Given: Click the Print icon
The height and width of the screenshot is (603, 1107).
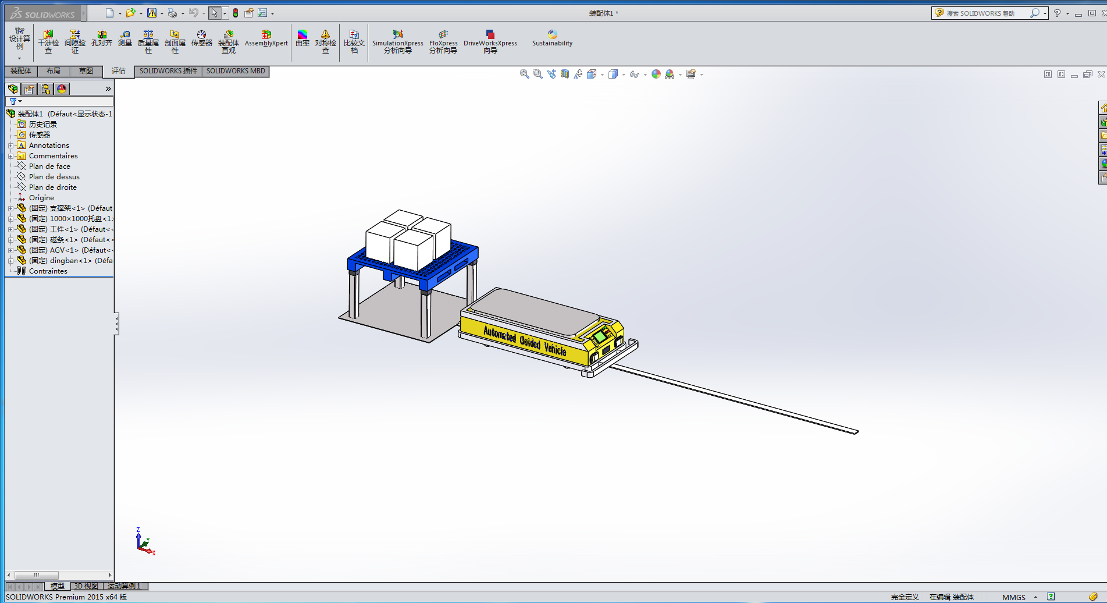Looking at the screenshot, I should [172, 13].
